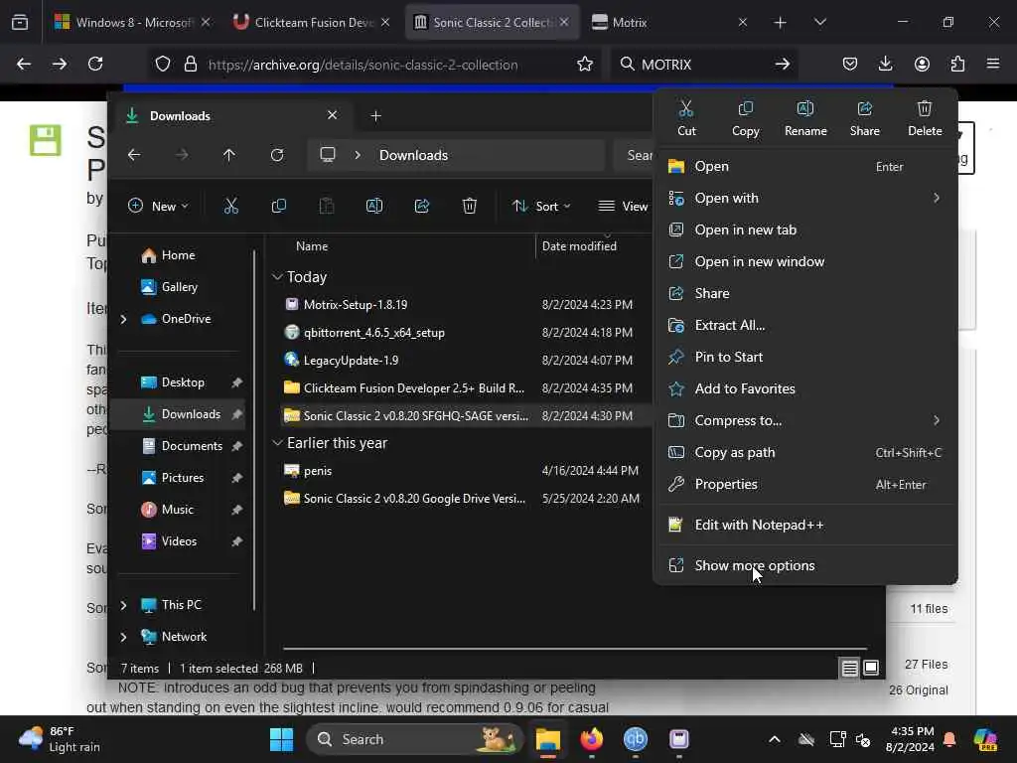Image resolution: width=1017 pixels, height=763 pixels.
Task: Select Pin to Start entry
Action: (x=804, y=357)
